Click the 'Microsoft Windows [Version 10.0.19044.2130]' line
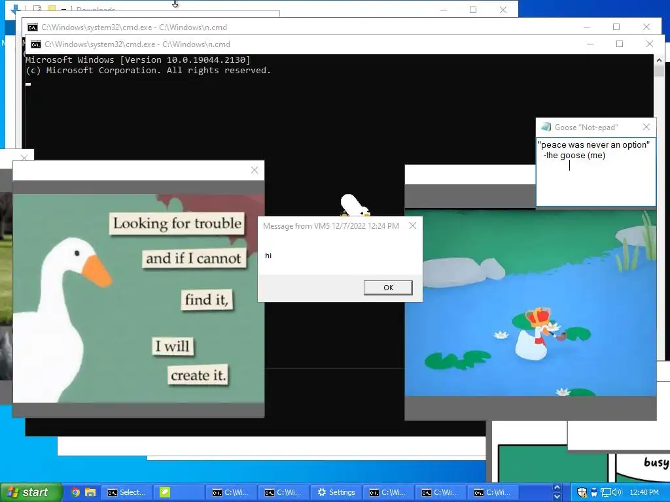This screenshot has height=502, width=670. [138, 59]
